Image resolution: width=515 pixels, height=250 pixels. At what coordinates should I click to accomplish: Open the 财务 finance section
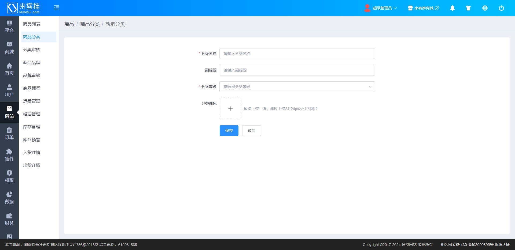coord(9,219)
